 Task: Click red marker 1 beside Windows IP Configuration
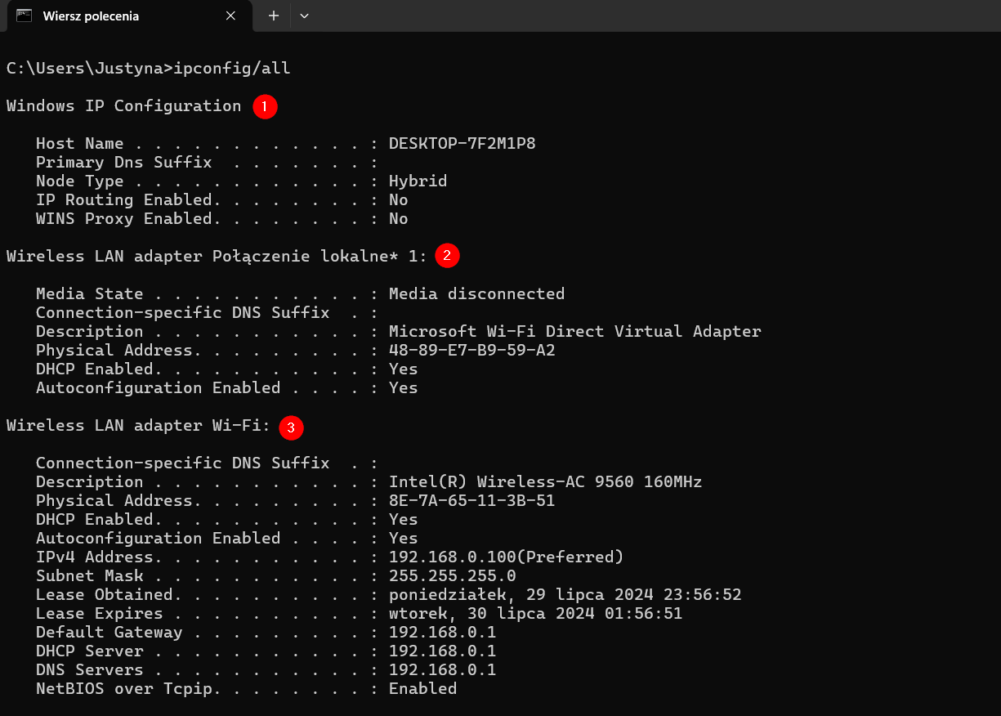265,106
